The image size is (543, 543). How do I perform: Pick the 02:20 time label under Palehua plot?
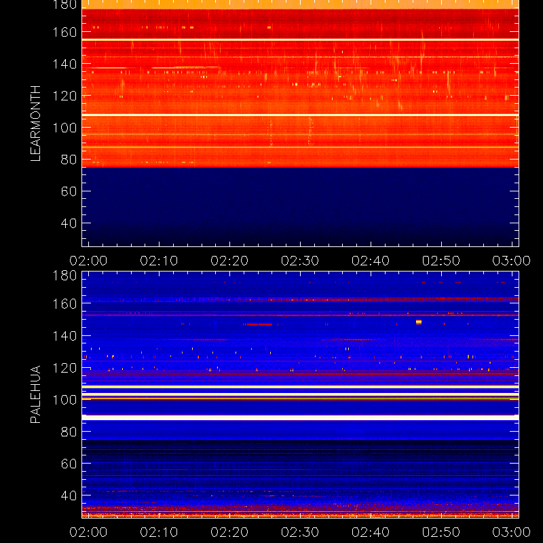tap(229, 532)
